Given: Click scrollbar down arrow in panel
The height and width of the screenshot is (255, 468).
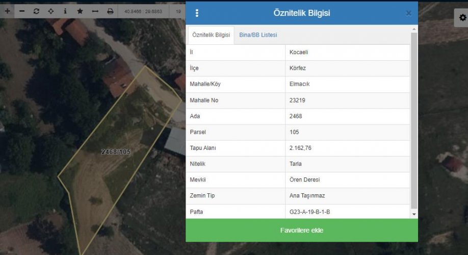Looking at the screenshot, I should 414,215.
